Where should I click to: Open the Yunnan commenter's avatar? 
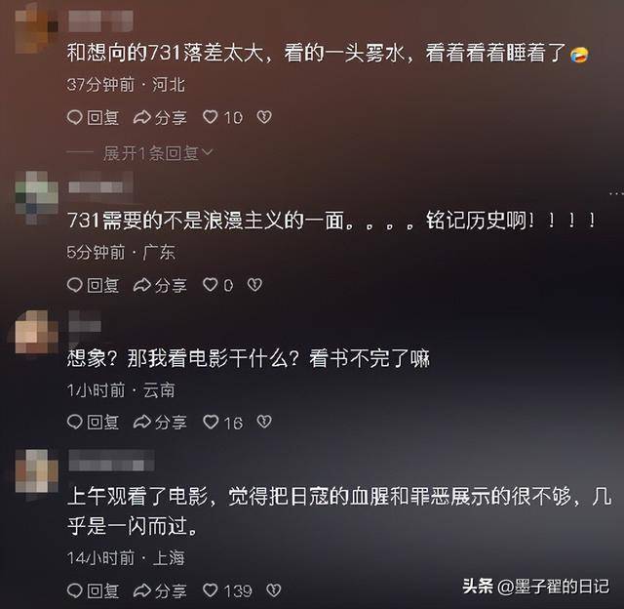point(37,332)
